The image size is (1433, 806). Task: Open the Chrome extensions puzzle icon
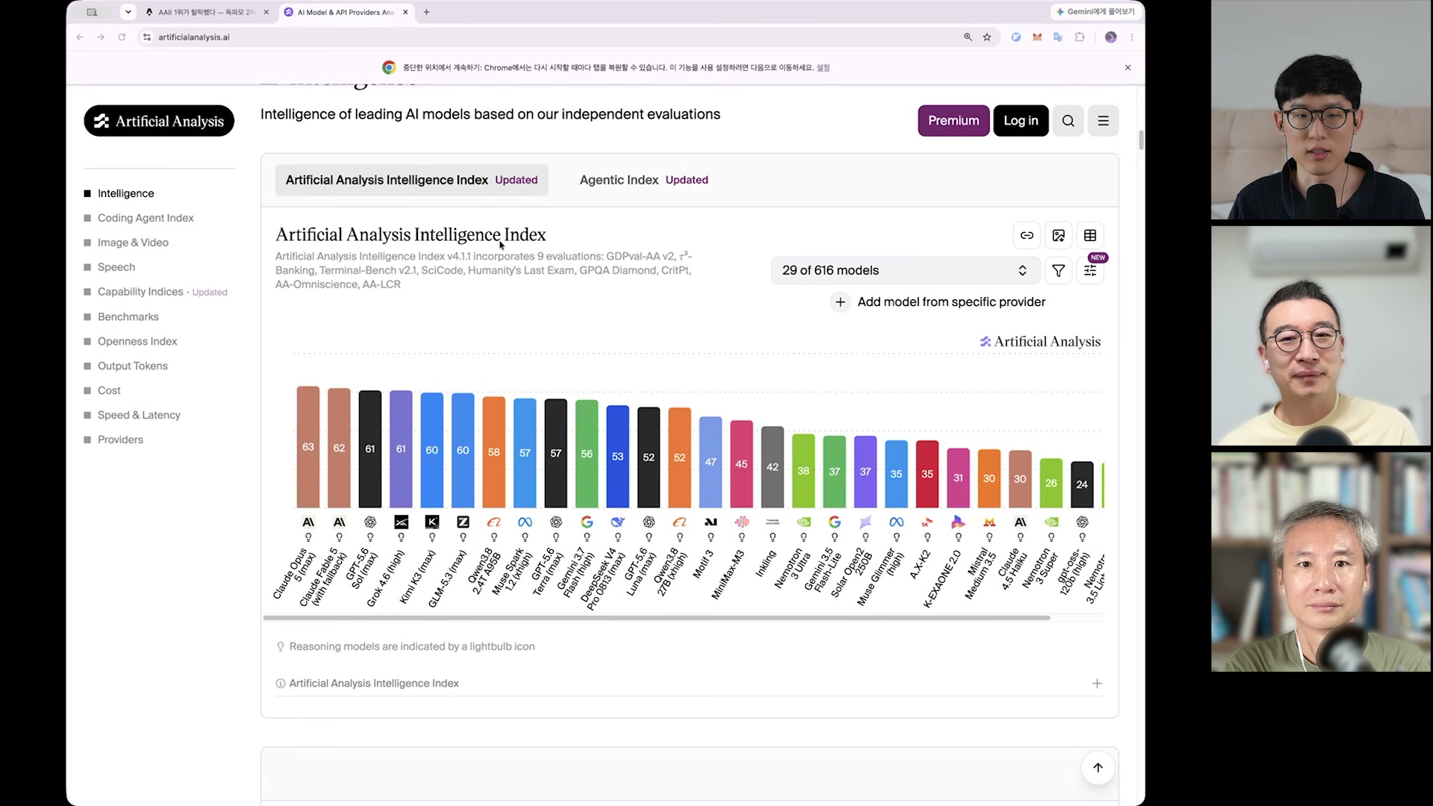click(1079, 37)
